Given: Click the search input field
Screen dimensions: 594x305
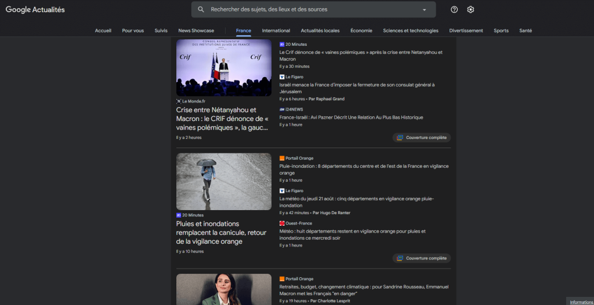Looking at the screenshot, I should [313, 10].
